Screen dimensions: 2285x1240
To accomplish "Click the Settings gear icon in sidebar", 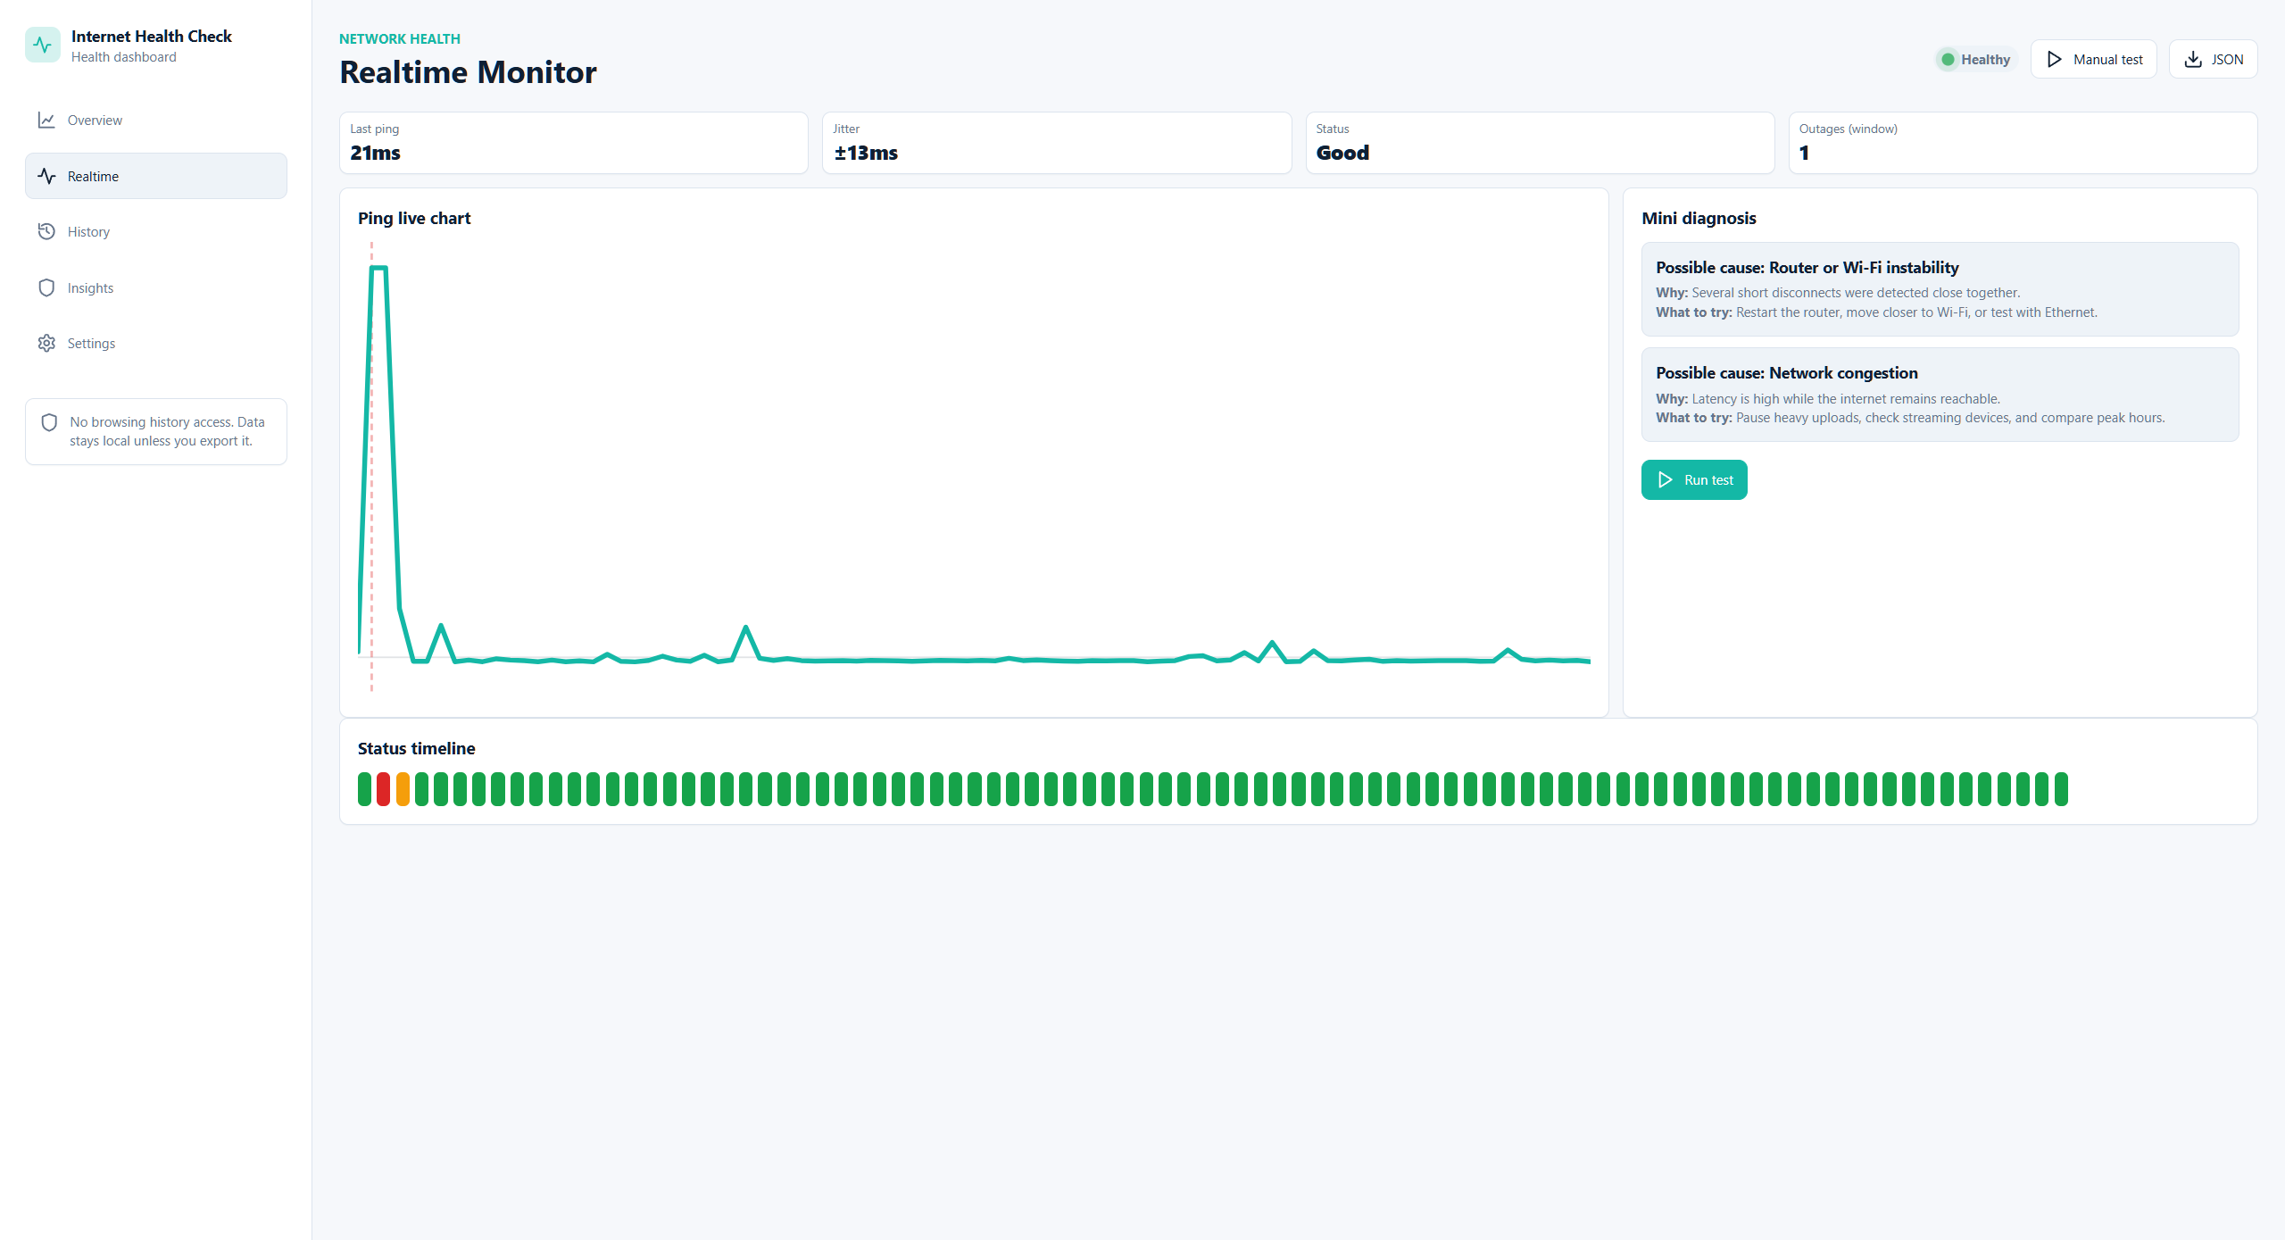I will tap(46, 343).
